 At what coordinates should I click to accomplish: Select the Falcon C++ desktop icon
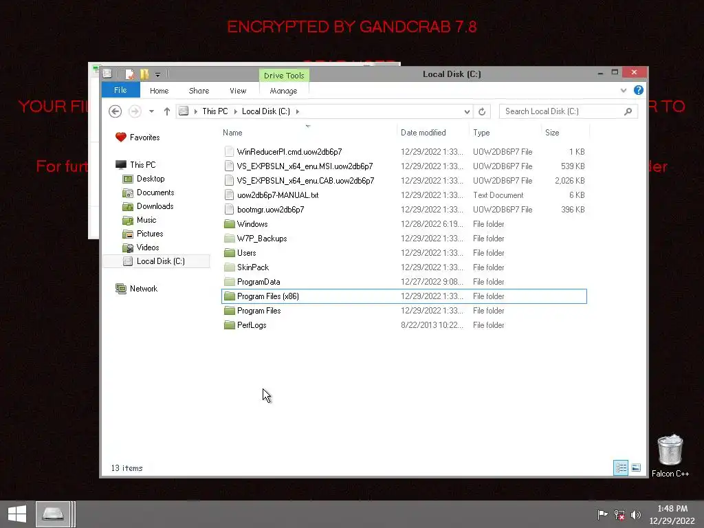coord(670,456)
